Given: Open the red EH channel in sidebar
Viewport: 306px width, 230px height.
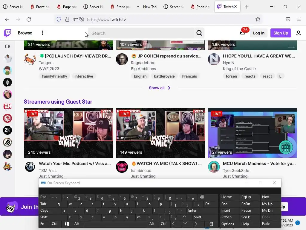Looking at the screenshot, I should pos(7,106).
